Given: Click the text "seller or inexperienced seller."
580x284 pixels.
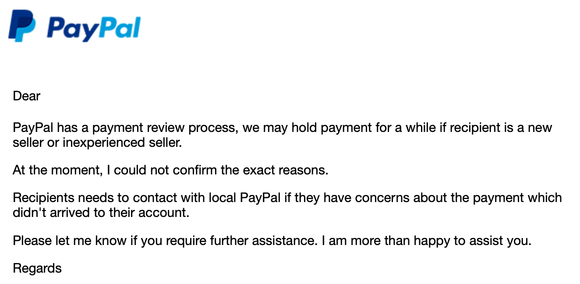Looking at the screenshot, I should pos(97,142).
